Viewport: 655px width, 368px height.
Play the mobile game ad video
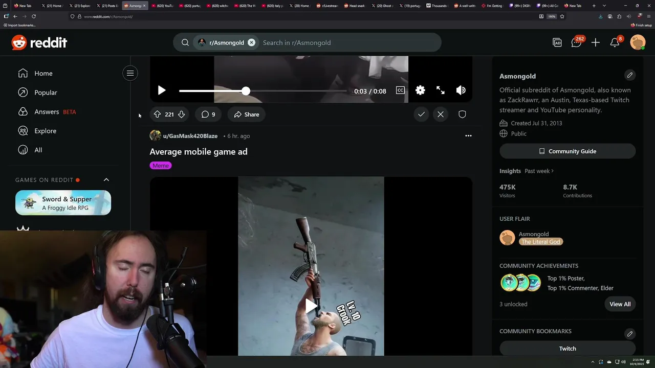(311, 306)
